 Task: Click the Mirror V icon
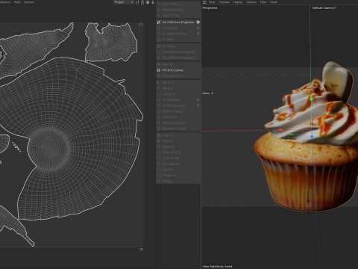(x=159, y=88)
